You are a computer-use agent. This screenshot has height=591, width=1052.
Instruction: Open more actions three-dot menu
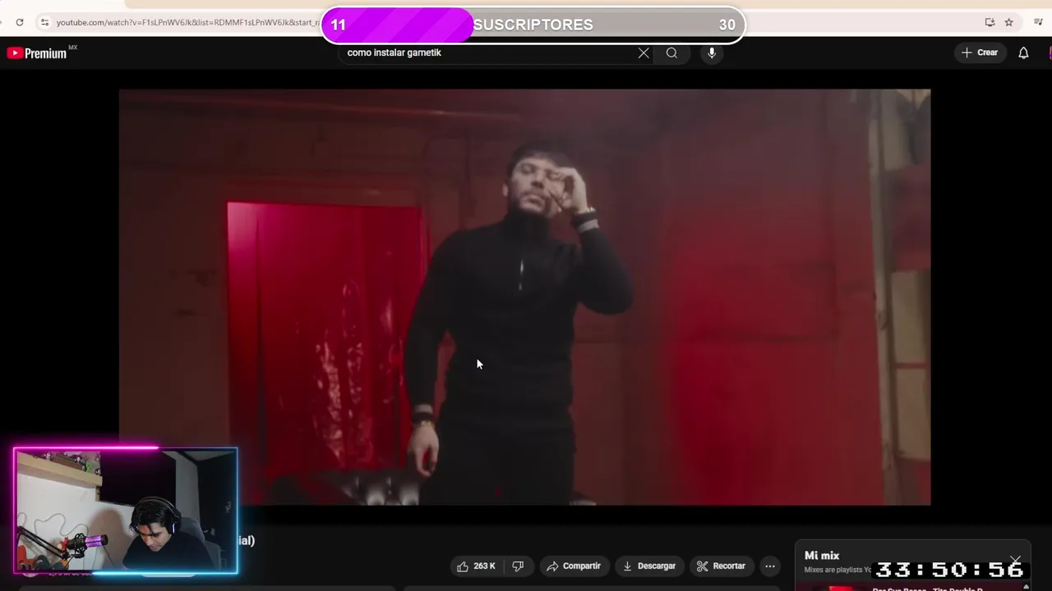pyautogui.click(x=770, y=566)
